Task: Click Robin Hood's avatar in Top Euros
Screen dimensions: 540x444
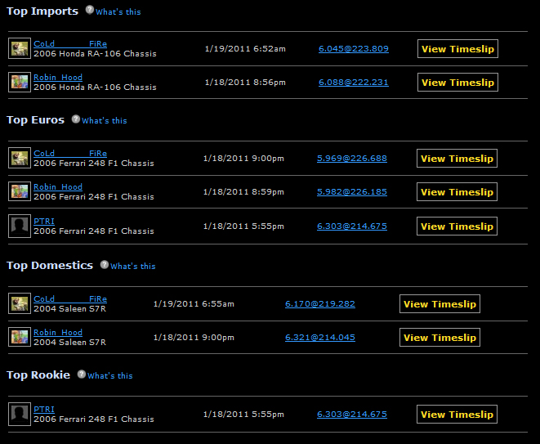Action: [20, 192]
